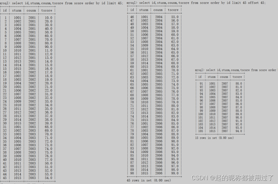Click the tscore '90.0' in the id 101 row
Viewport: 278px width, 184px height.
(239, 117)
